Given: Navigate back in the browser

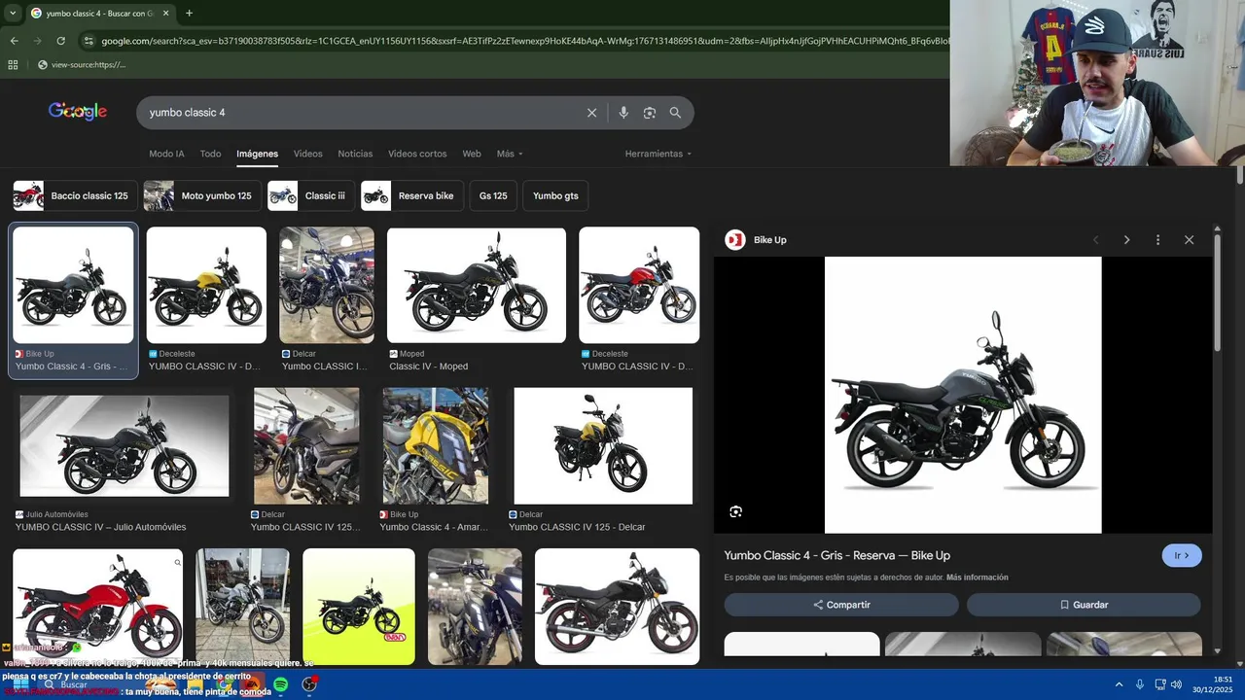Looking at the screenshot, I should point(14,41).
